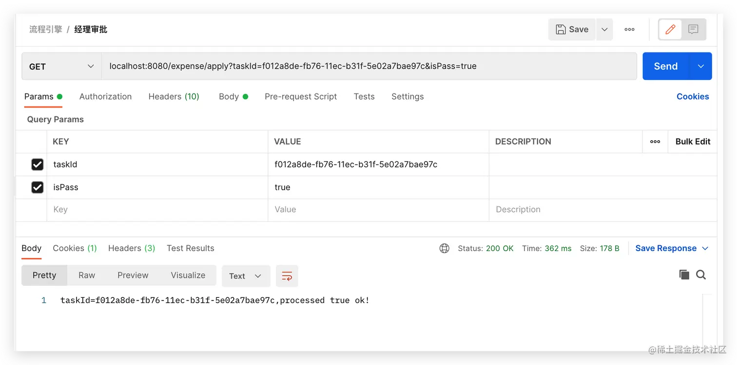Uncheck the isPass parameter checkbox

pos(38,187)
